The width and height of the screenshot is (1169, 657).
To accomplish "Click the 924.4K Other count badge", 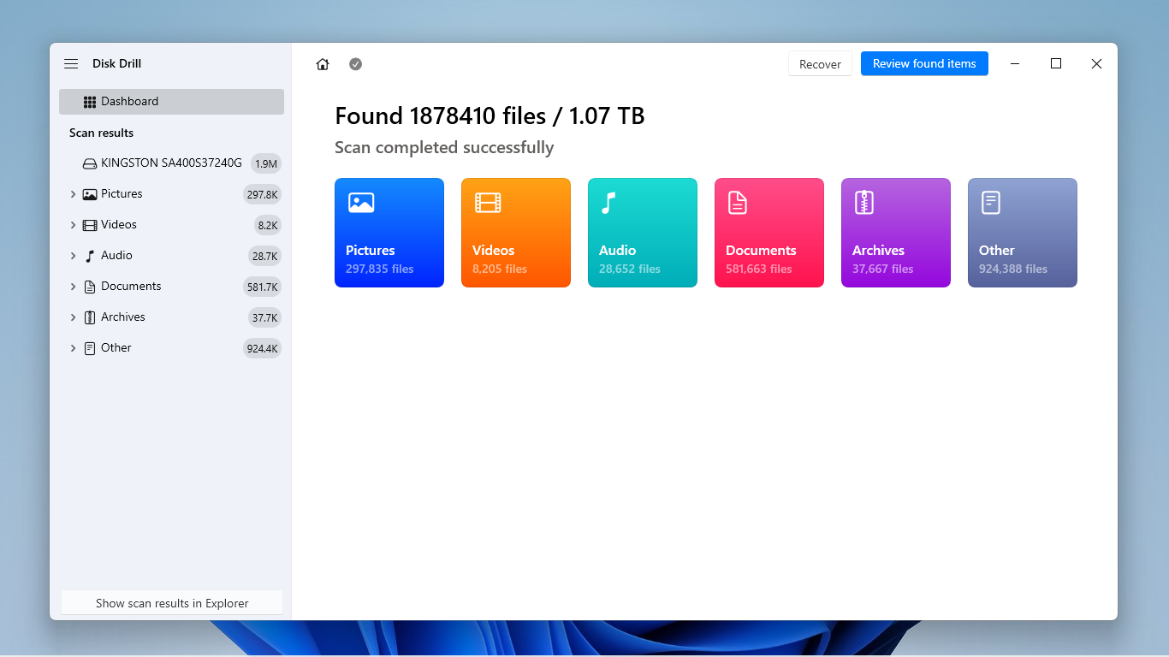I will (262, 348).
